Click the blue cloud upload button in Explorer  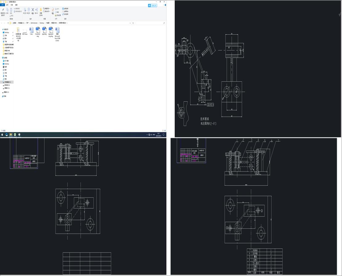pos(153,6)
